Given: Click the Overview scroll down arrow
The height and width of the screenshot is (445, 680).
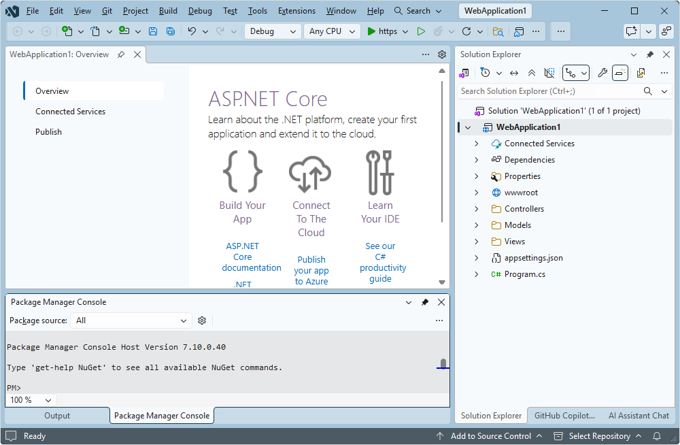Looking at the screenshot, I should click(x=442, y=282).
